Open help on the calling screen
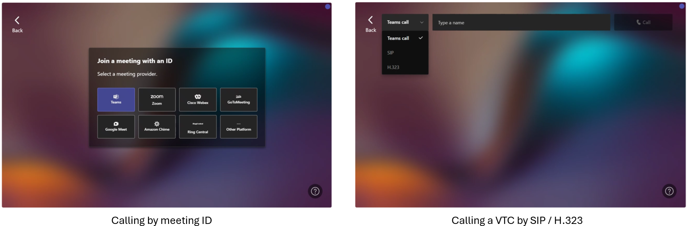The width and height of the screenshot is (687, 226). [669, 191]
